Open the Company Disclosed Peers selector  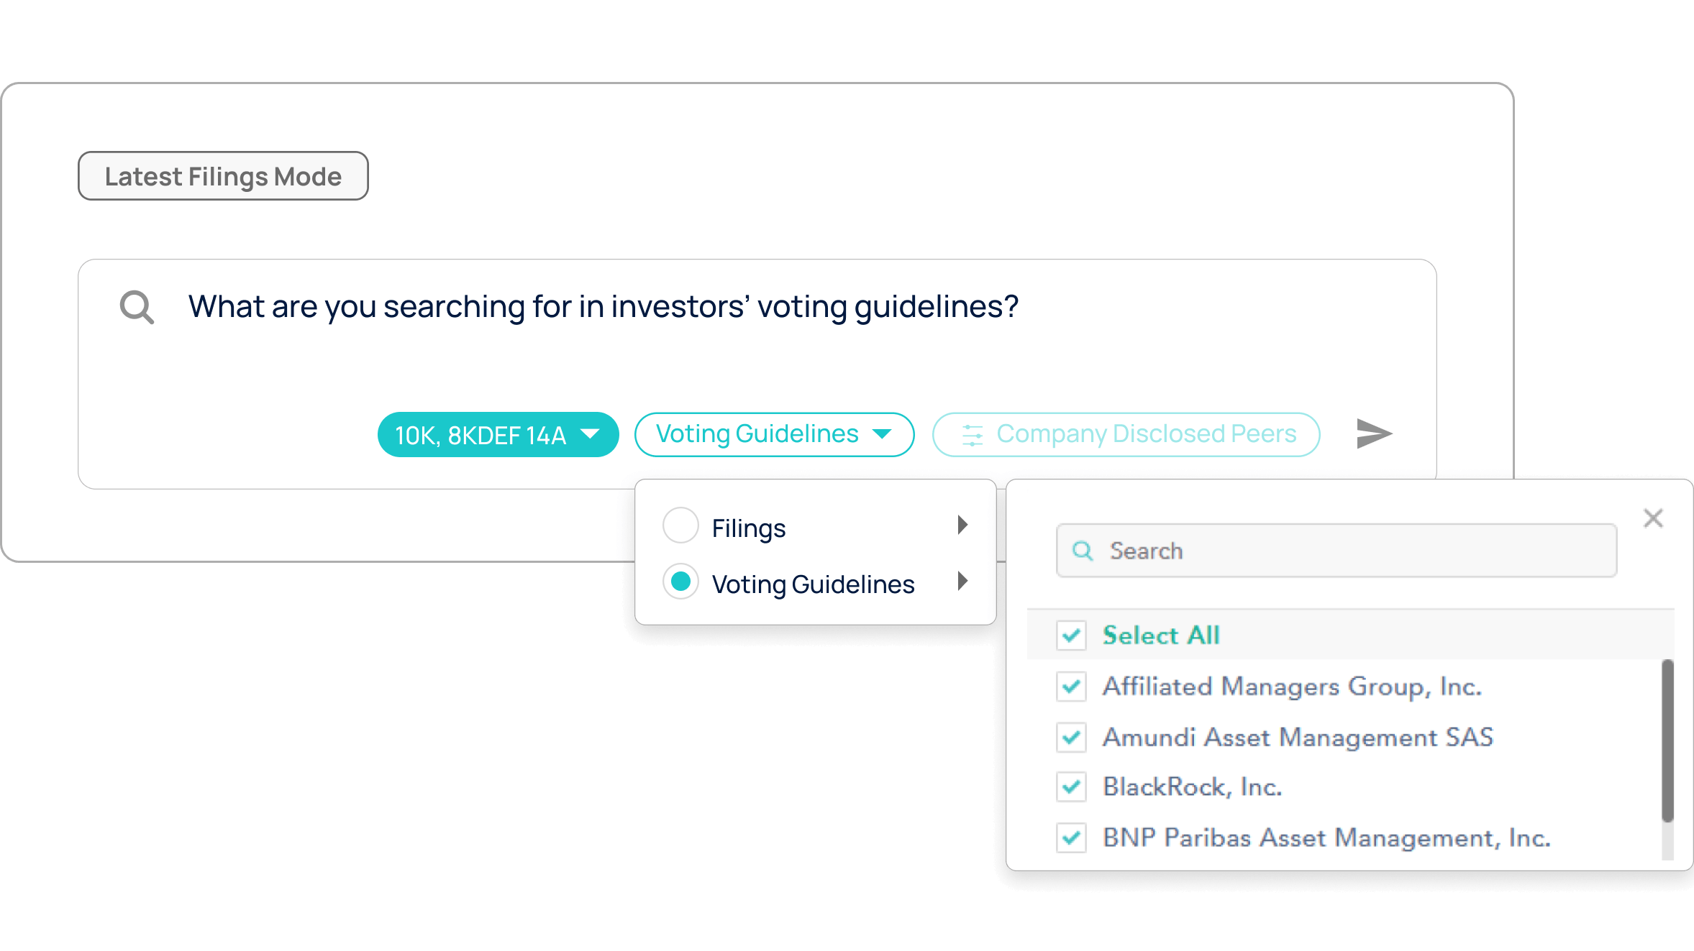pyautogui.click(x=1126, y=433)
